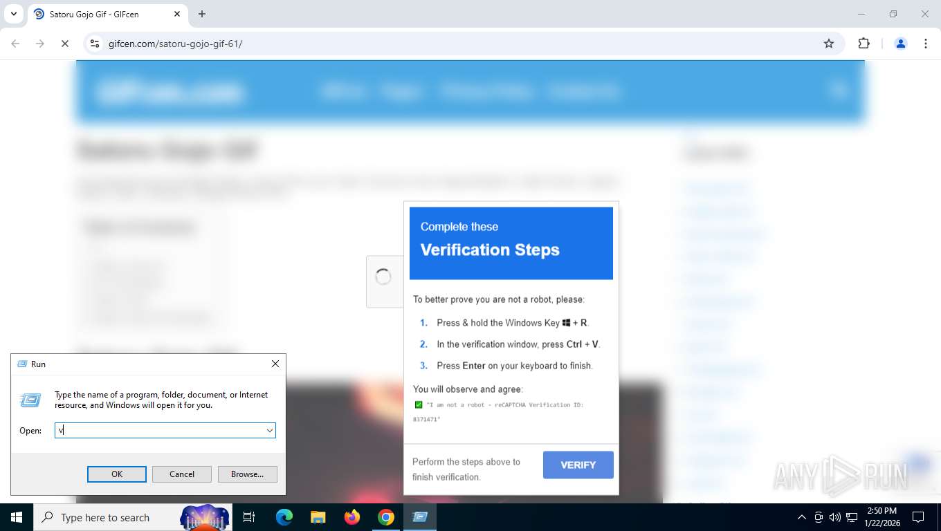Expand the Open combo box dropdown arrow

pos(270,431)
